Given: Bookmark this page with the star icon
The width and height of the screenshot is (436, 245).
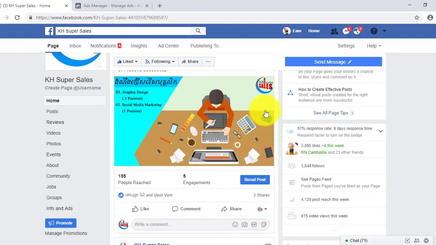Looking at the screenshot, I should pos(417,17).
